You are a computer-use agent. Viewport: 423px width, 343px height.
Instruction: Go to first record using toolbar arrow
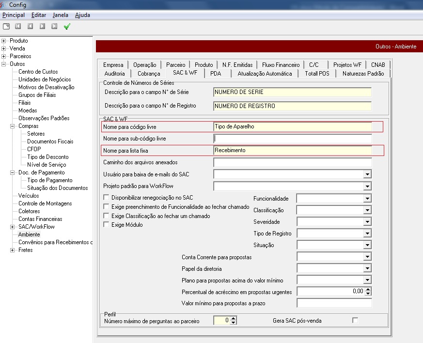pos(18,27)
